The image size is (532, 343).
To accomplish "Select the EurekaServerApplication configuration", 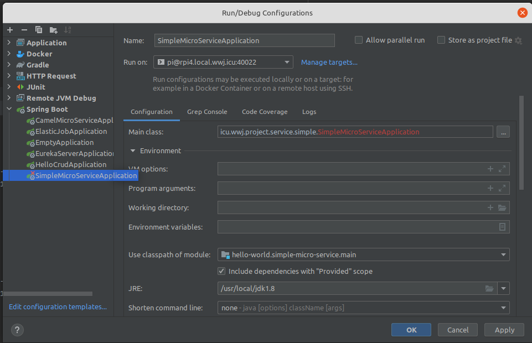I will coord(72,153).
